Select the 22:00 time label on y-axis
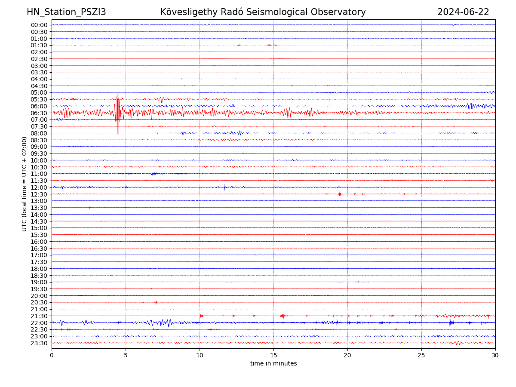This screenshot has height=387, width=516. pyautogui.click(x=39, y=323)
